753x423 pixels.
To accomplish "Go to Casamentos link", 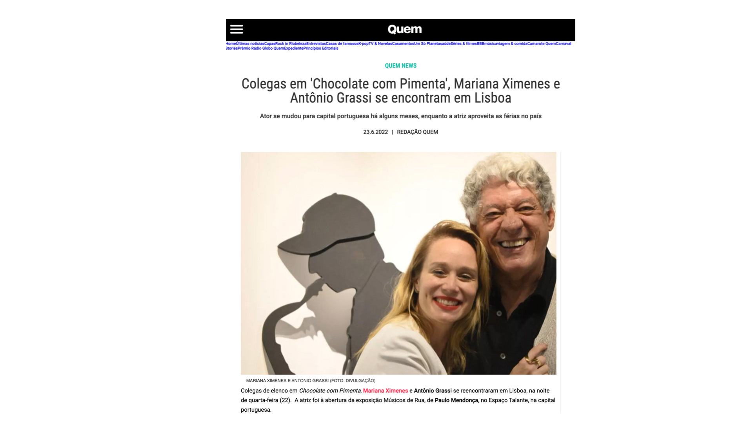I will tap(403, 43).
